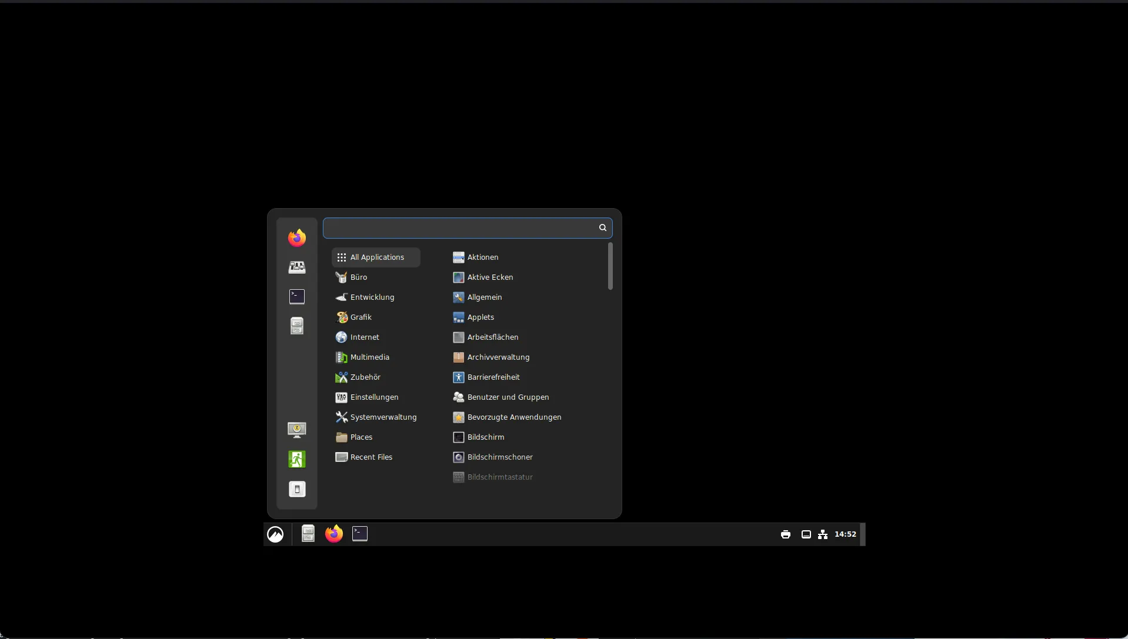Select the Einstellungen category
The image size is (1128, 639).
[x=374, y=397]
